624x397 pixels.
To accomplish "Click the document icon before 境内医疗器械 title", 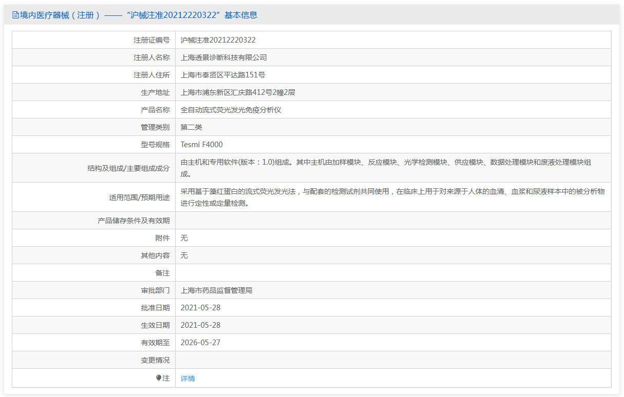I will click(x=15, y=15).
